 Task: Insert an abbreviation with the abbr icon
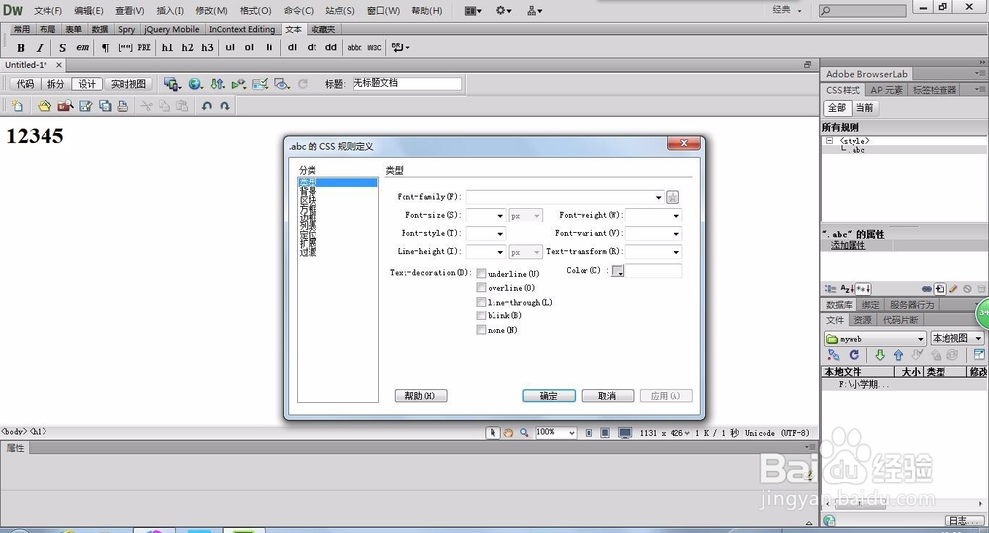[x=354, y=47]
